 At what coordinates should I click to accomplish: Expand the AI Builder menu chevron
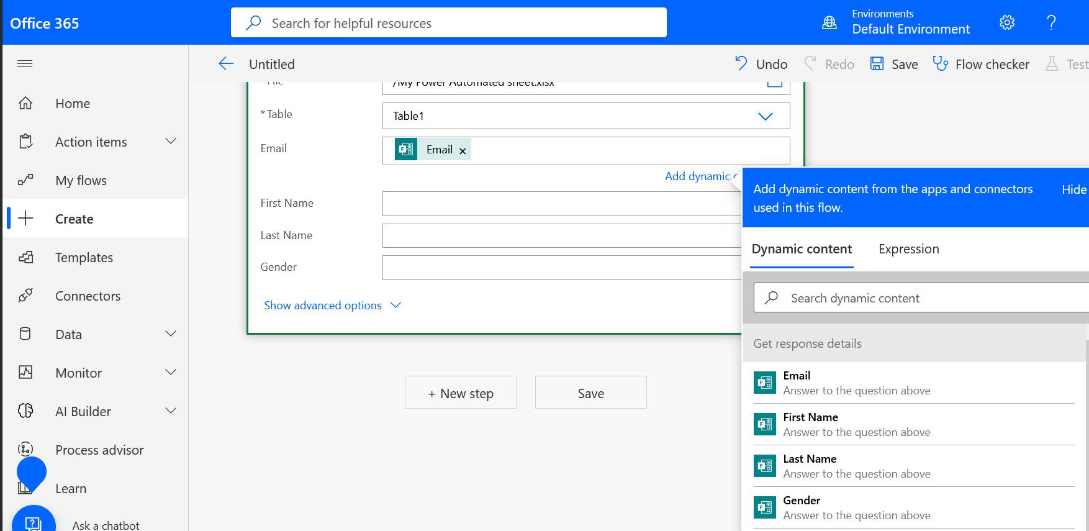pyautogui.click(x=171, y=411)
